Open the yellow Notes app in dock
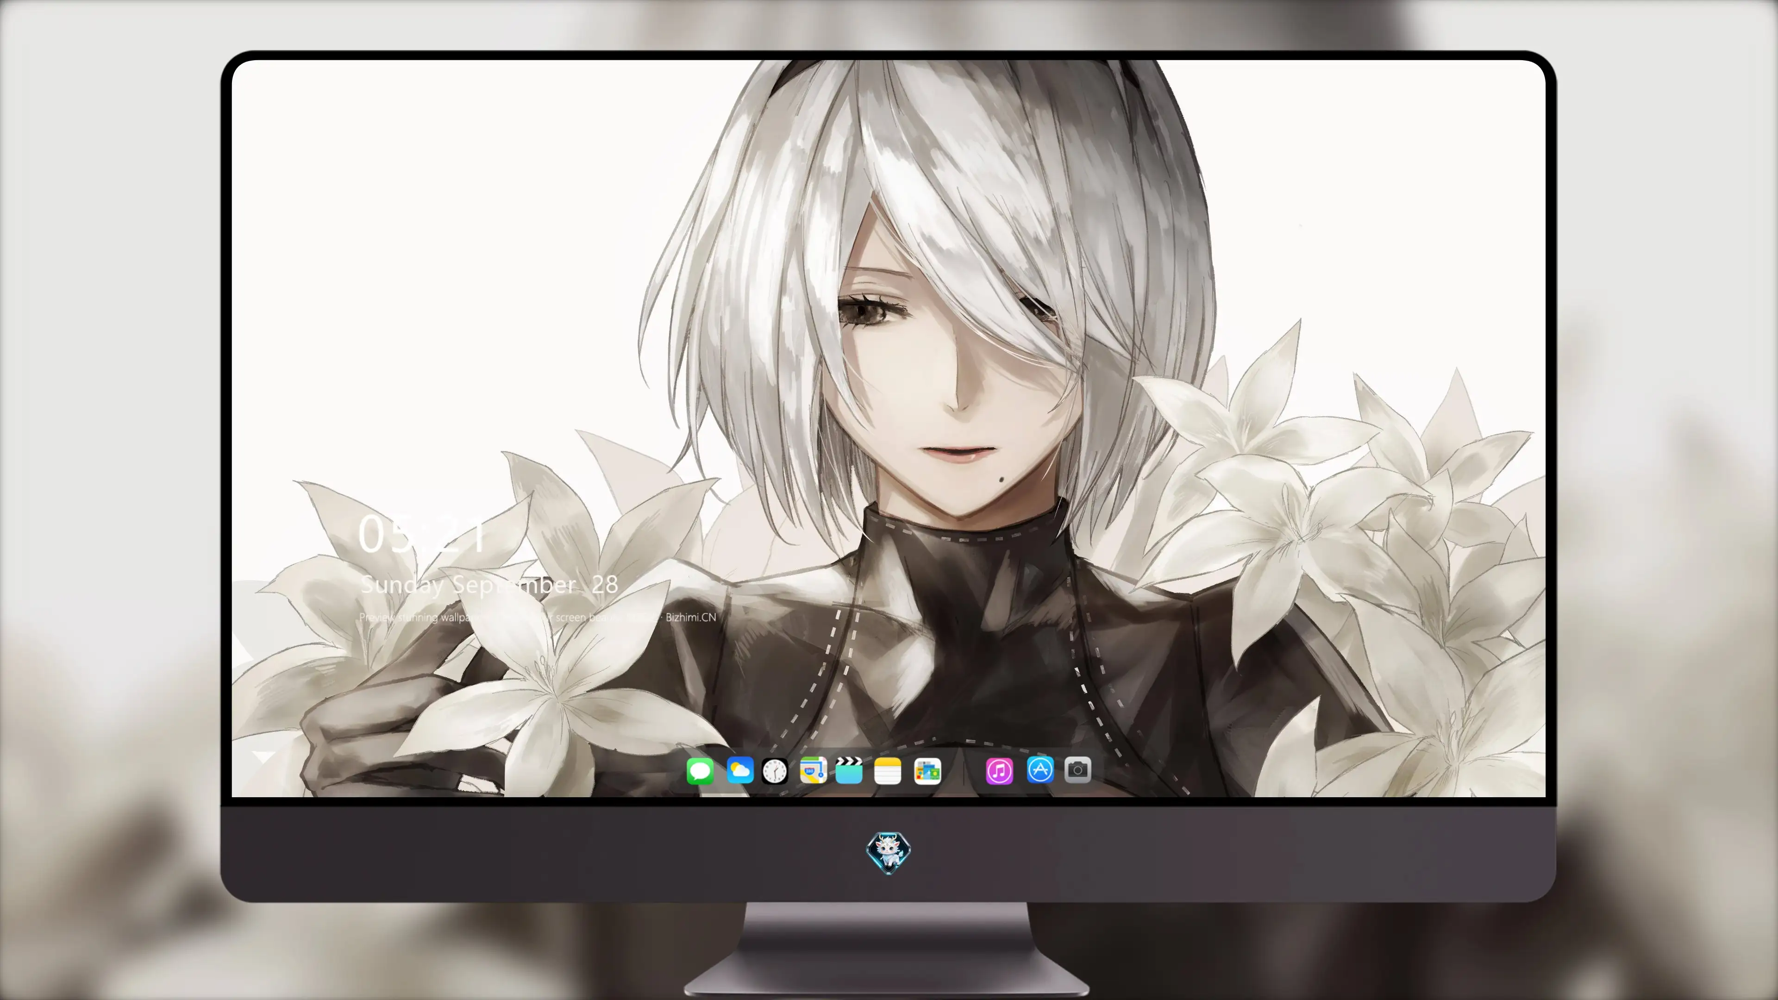 pos(888,771)
